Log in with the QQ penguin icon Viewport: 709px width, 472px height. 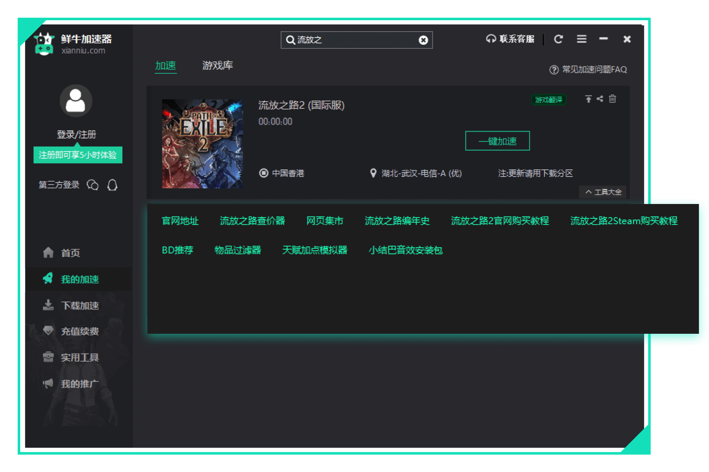[112, 185]
